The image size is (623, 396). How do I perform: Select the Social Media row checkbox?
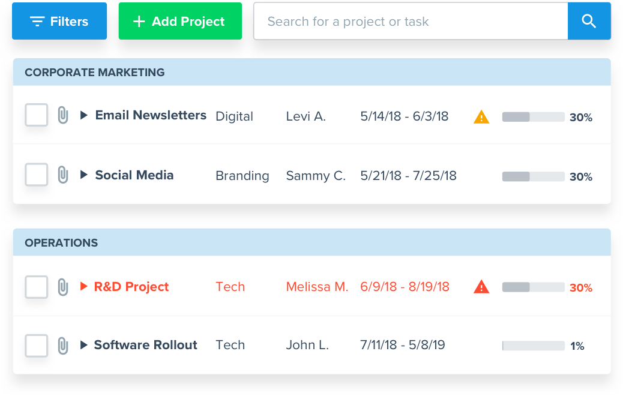pos(36,174)
